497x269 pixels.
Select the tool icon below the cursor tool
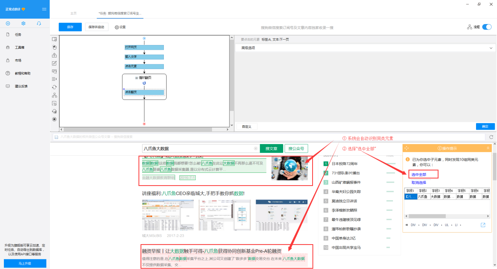pos(54,111)
